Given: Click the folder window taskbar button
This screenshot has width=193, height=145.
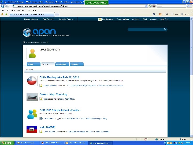Looking at the screenshot, I should coord(28,143).
